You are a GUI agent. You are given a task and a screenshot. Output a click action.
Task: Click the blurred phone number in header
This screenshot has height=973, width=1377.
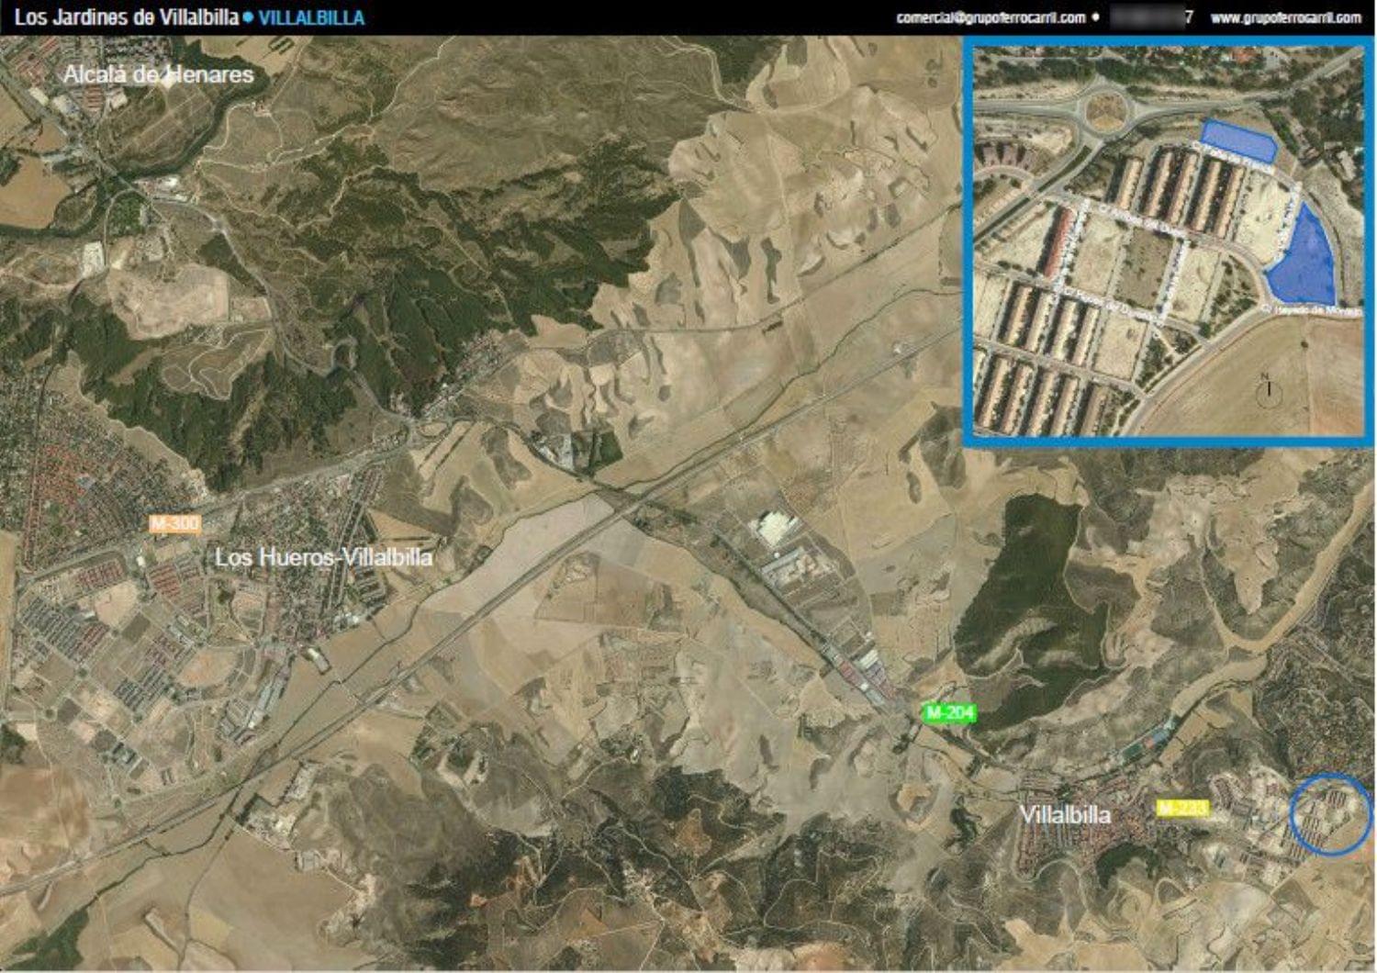(1149, 17)
